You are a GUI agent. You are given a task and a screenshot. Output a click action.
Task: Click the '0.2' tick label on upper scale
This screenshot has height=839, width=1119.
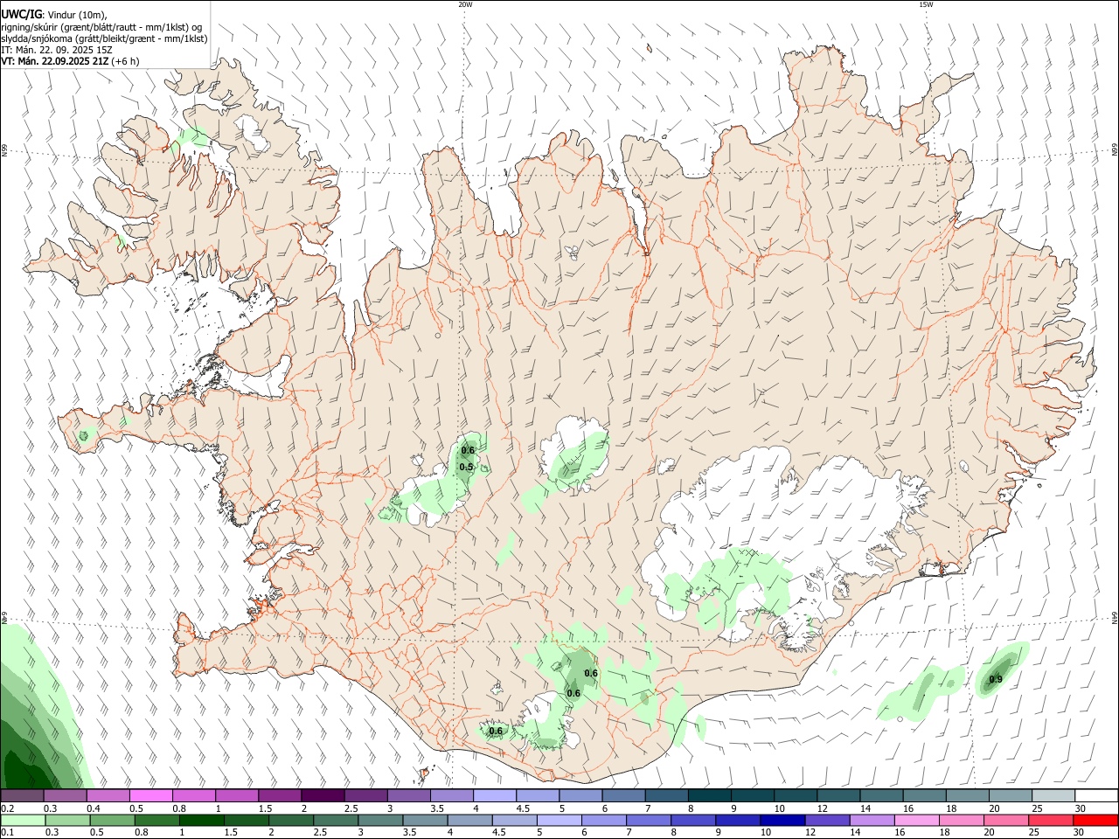click(7, 808)
